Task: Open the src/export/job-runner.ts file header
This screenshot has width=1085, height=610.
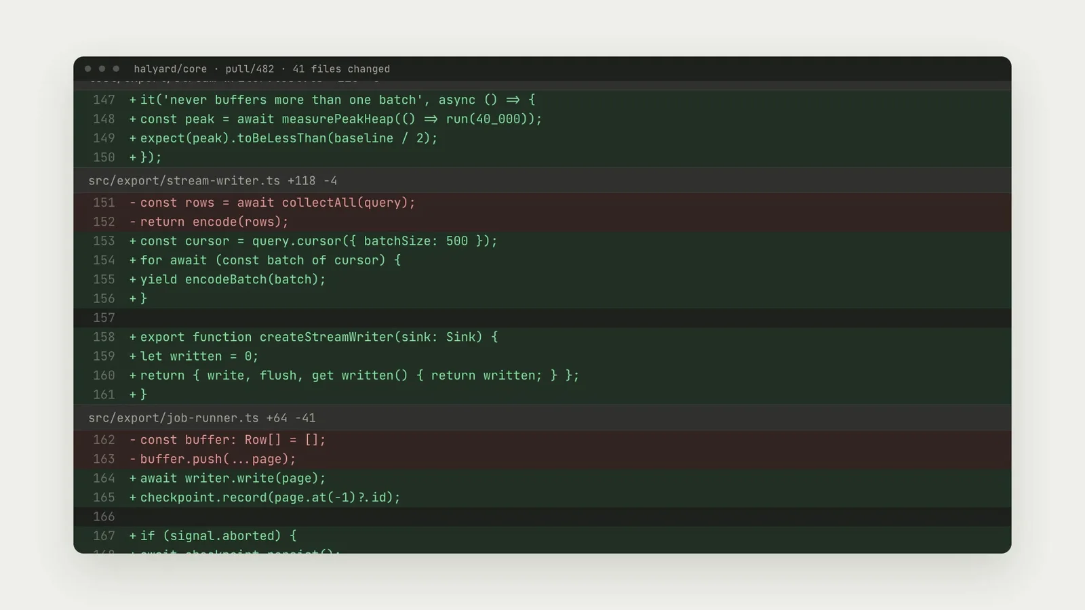Action: click(542, 418)
